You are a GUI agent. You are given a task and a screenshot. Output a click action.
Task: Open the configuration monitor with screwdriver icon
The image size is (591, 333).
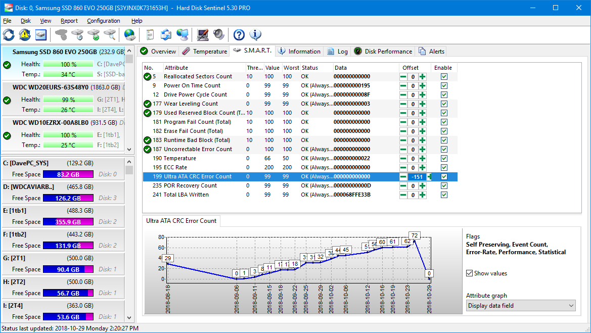(x=202, y=35)
